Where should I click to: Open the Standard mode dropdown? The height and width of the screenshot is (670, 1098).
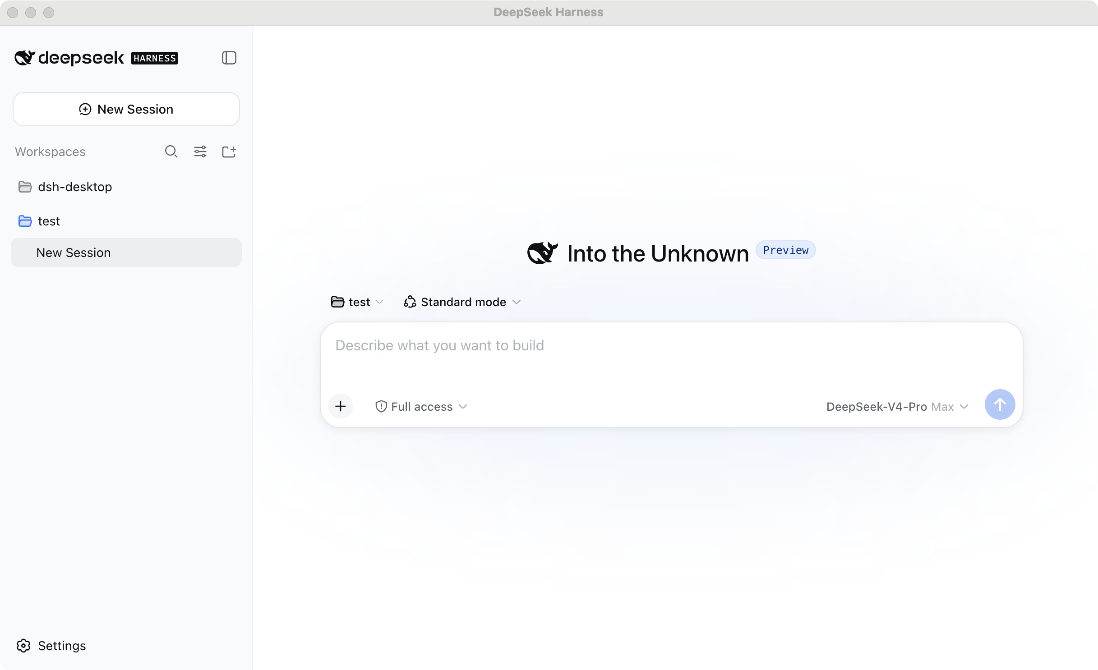(x=463, y=302)
